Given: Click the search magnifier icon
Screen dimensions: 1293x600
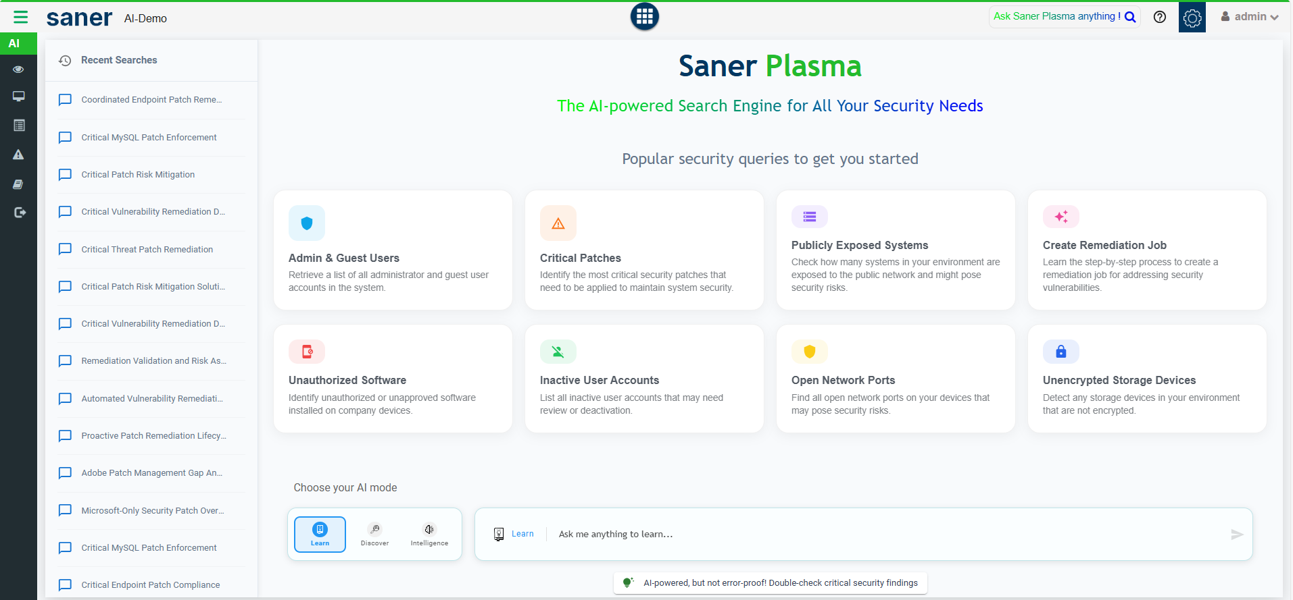Looking at the screenshot, I should click(1130, 17).
